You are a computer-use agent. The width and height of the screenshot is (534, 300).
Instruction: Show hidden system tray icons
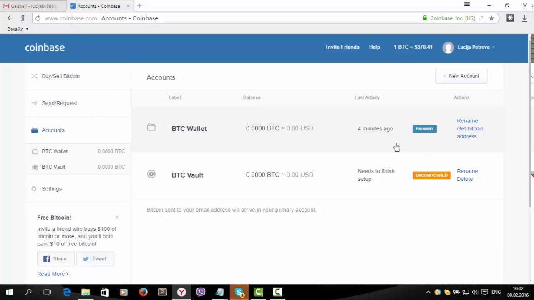tap(428, 292)
